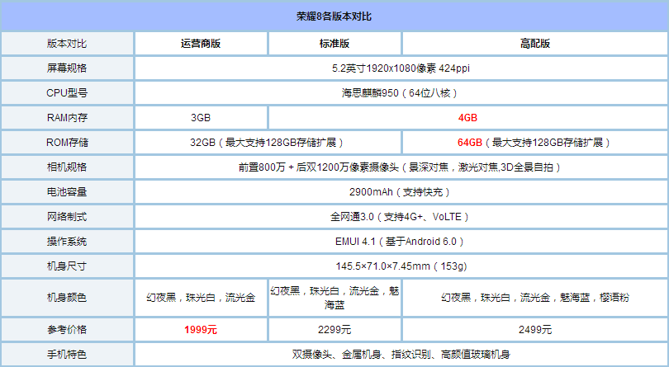Select the RAM内存 row label
The height and width of the screenshot is (367, 669).
67,118
